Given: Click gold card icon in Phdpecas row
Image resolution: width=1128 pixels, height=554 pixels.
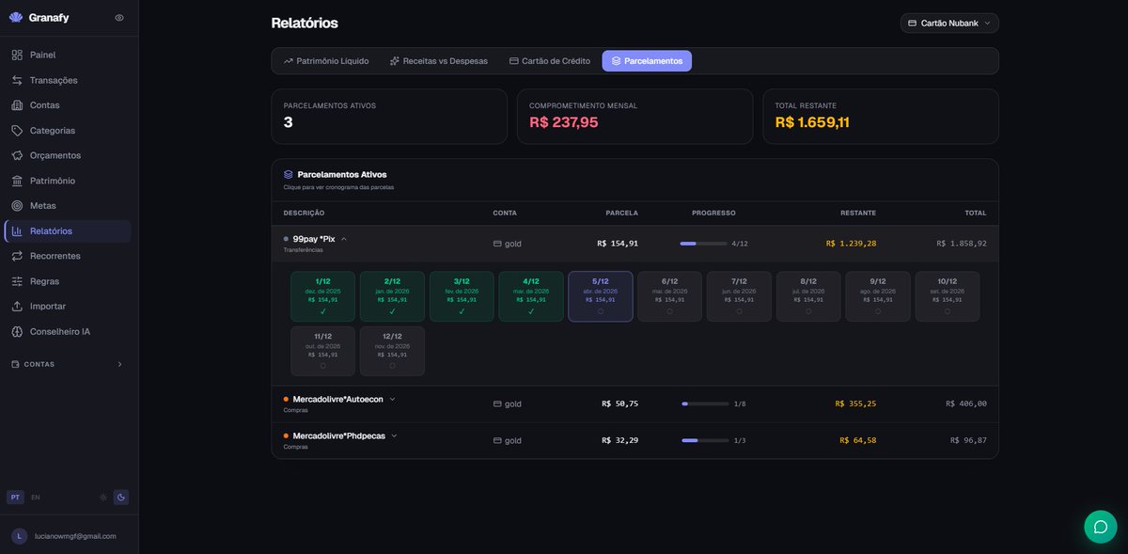Looking at the screenshot, I should pyautogui.click(x=497, y=440).
